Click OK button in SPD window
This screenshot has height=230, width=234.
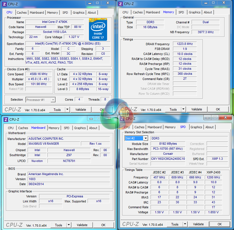pos(219,224)
